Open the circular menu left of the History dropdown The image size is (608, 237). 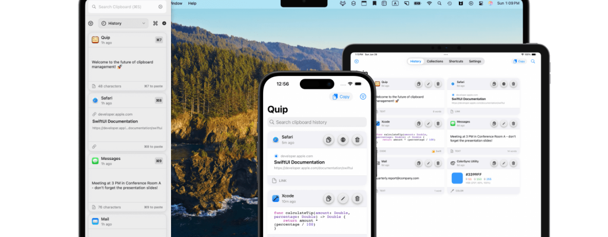click(91, 24)
